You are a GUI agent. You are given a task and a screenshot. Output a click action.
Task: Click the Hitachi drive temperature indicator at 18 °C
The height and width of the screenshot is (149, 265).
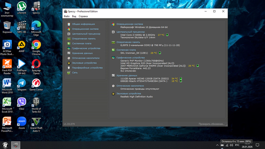pyautogui.click(x=181, y=81)
